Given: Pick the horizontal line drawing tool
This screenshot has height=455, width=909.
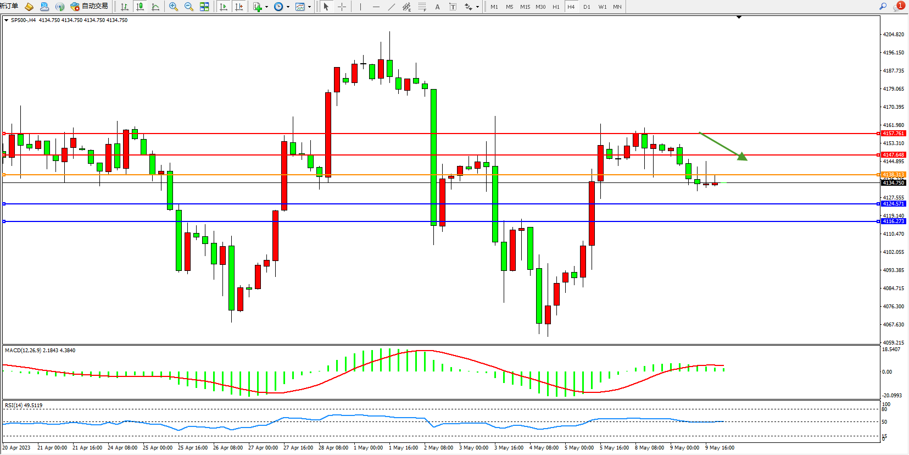Looking at the screenshot, I should click(x=376, y=7).
